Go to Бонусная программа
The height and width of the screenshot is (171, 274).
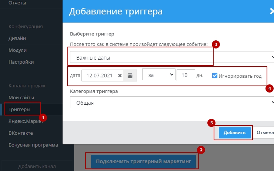pyautogui.click(x=33, y=145)
